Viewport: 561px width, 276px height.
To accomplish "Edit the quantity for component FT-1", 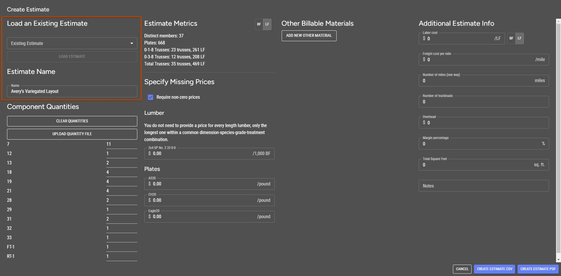I will point(122,247).
